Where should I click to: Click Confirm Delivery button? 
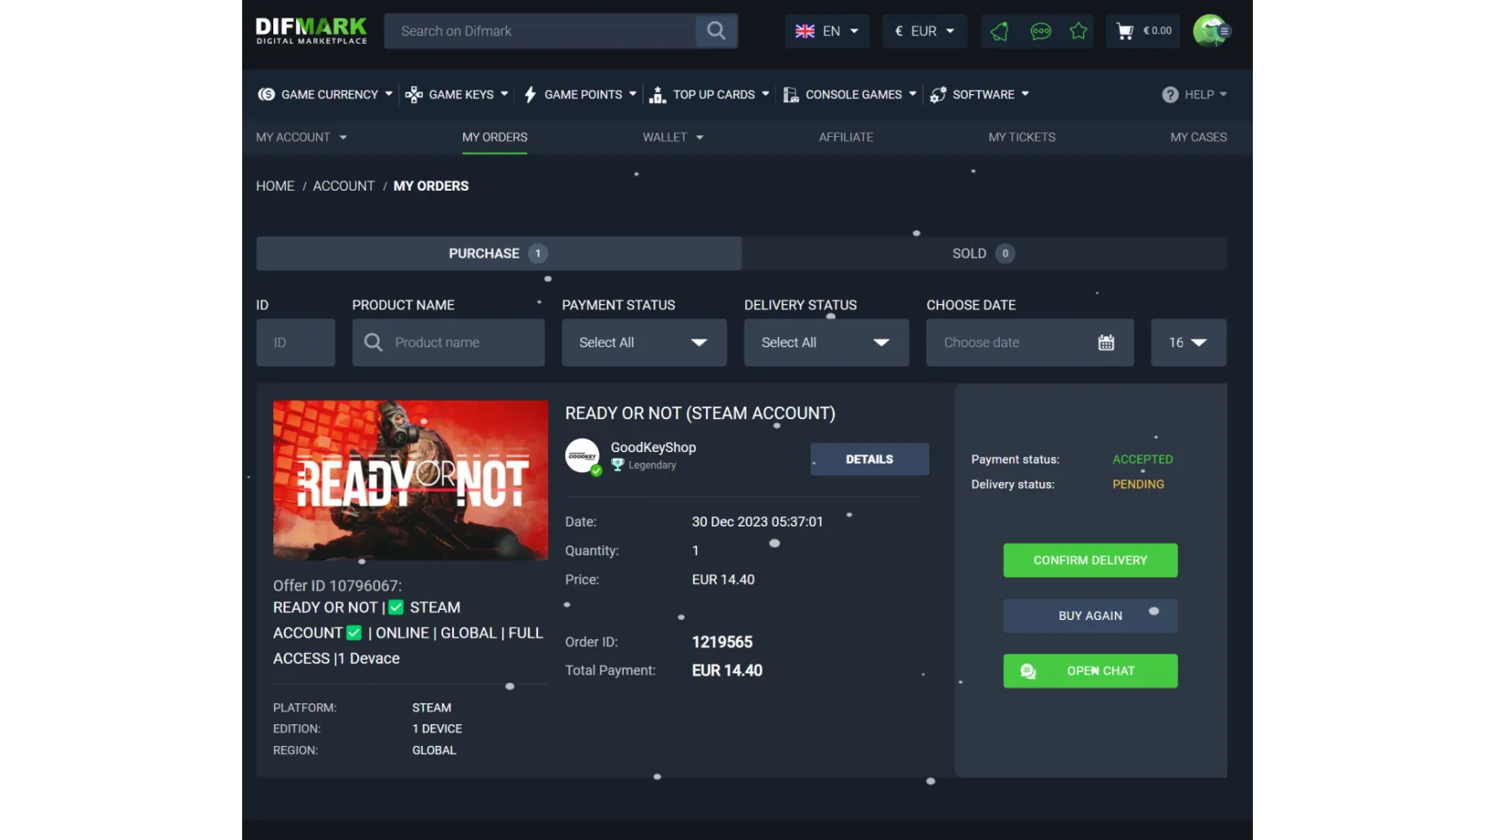1090,560
